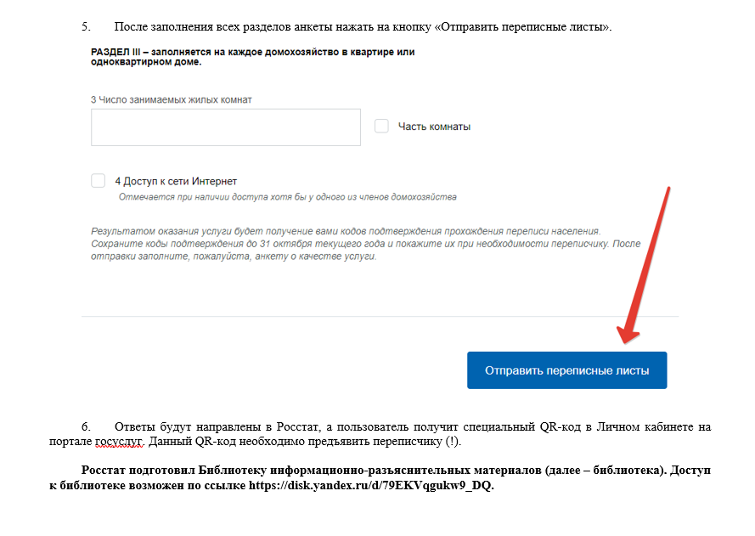Click the list number "5." marker
Screen dimensions: 755x536
coord(86,26)
